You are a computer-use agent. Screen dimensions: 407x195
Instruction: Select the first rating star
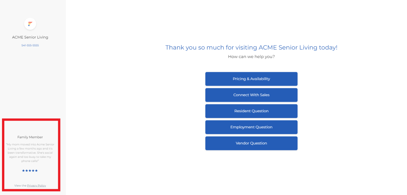coord(23,170)
